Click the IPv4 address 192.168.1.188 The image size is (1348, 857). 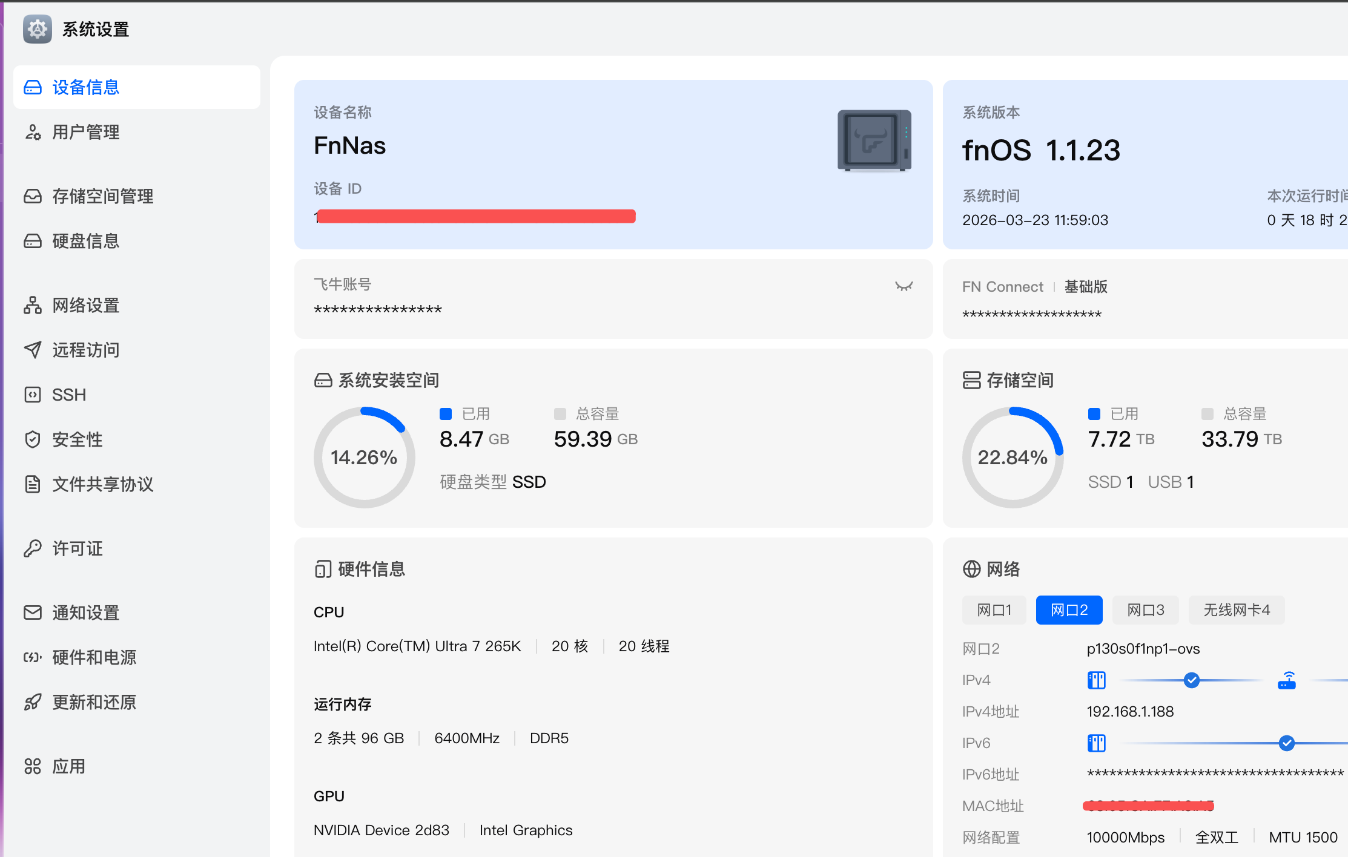click(1131, 712)
